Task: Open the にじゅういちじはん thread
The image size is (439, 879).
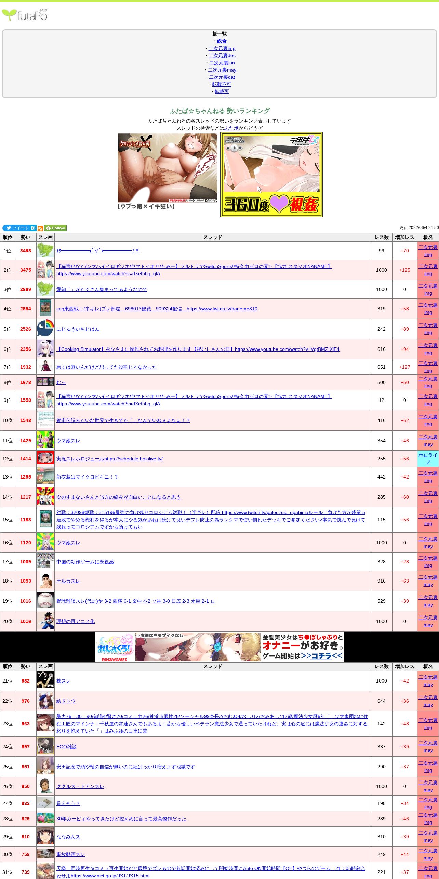Action: click(78, 329)
